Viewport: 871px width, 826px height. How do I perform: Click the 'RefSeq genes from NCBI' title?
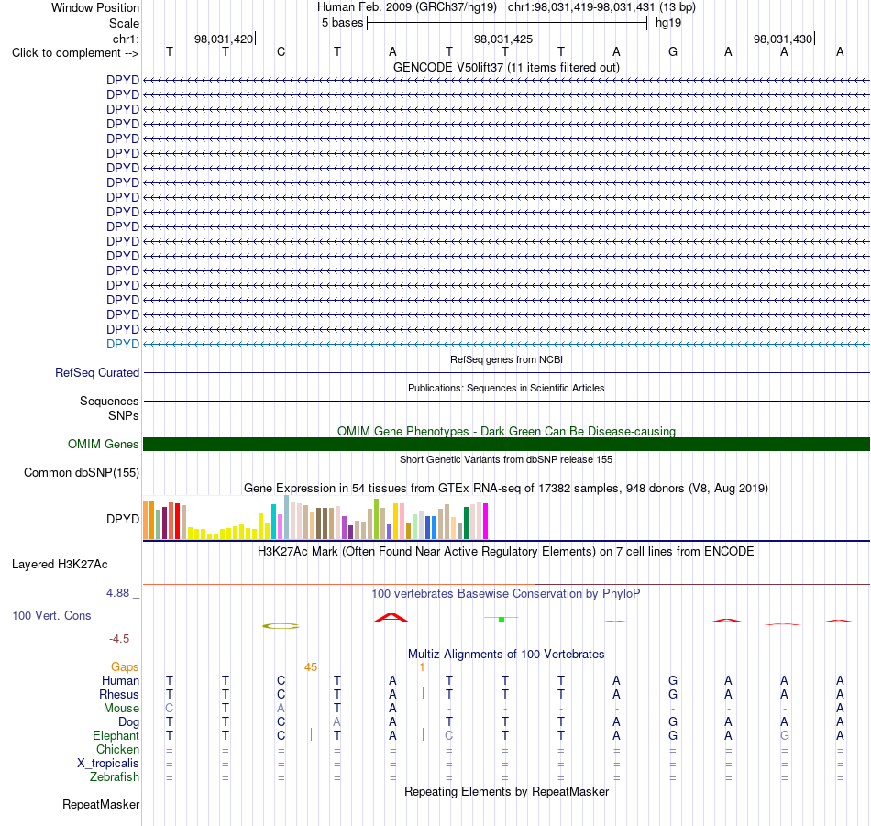pos(506,359)
